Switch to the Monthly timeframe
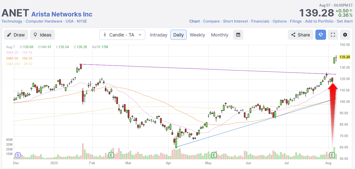Viewport: 355px width, 169px height. (220, 35)
